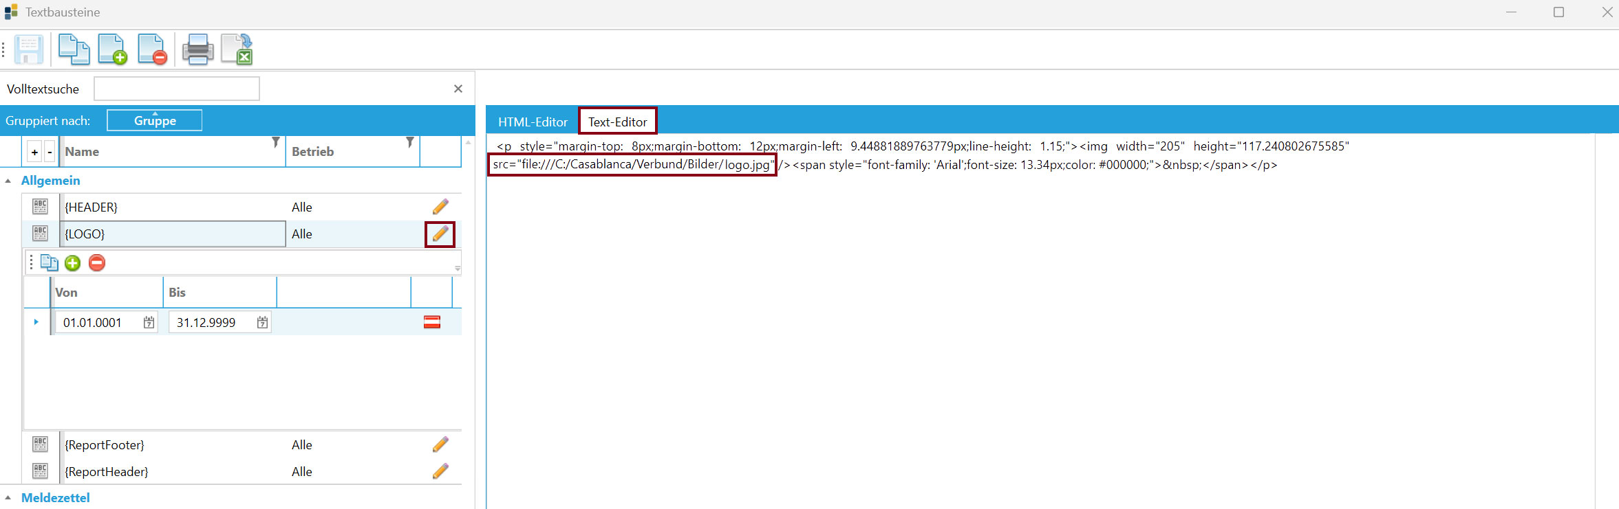1619x509 pixels.
Task: Add new text block with green plus
Action: point(112,49)
